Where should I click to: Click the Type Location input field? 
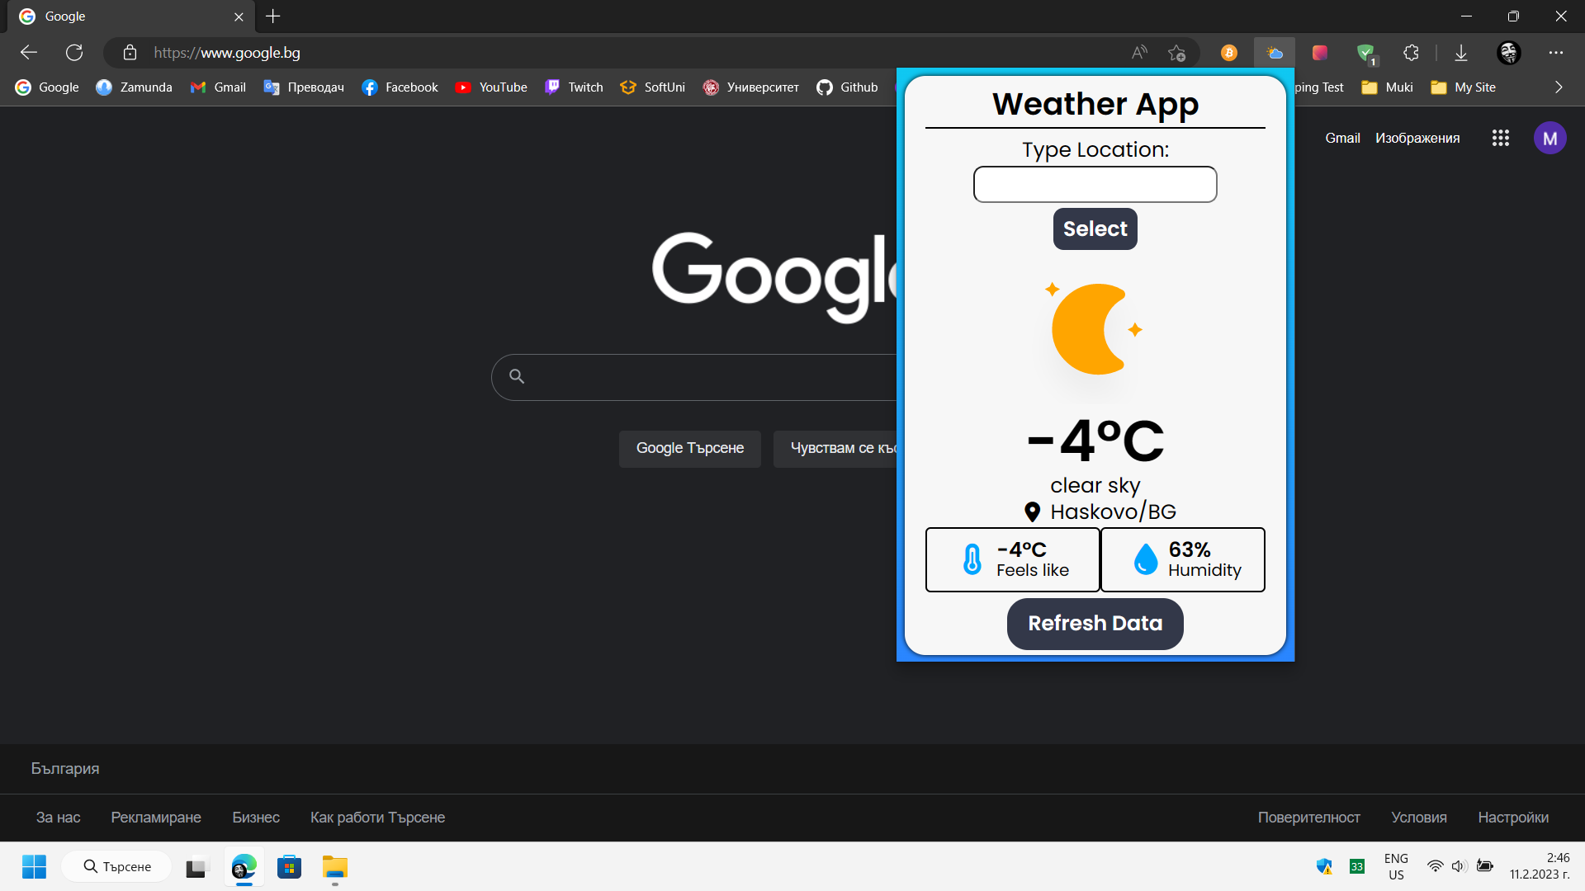1095,184
